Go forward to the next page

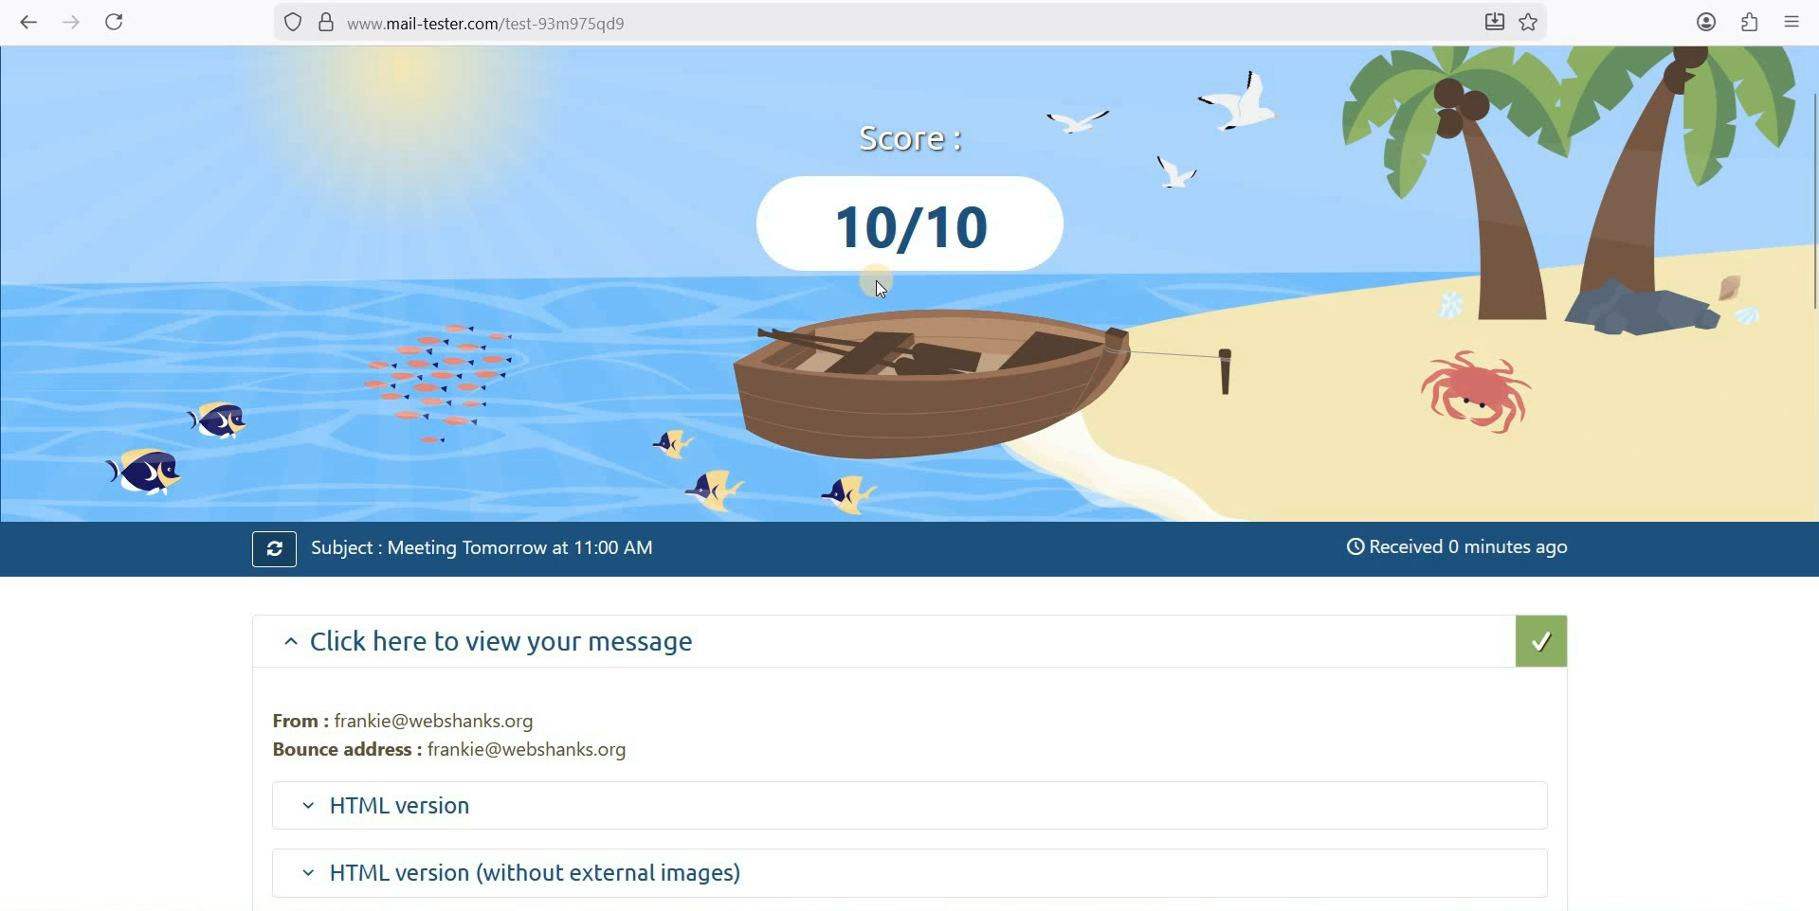click(71, 23)
